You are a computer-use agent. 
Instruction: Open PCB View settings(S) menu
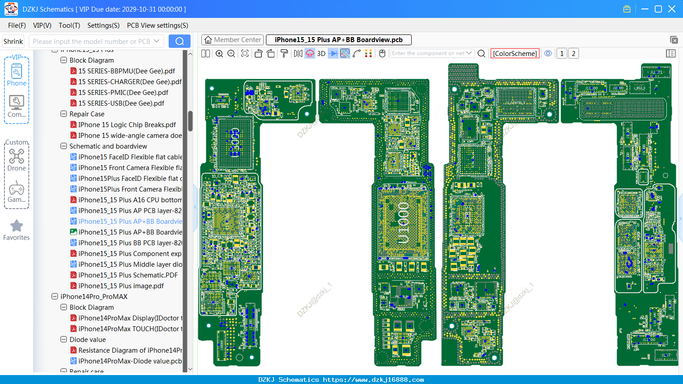(157, 26)
